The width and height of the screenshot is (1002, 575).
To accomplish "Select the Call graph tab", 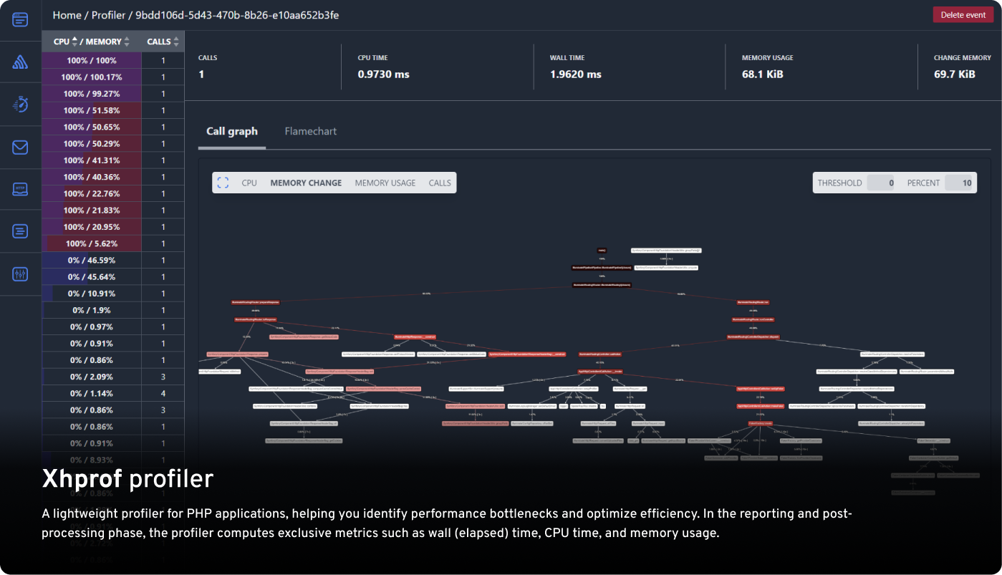I will pyautogui.click(x=231, y=131).
